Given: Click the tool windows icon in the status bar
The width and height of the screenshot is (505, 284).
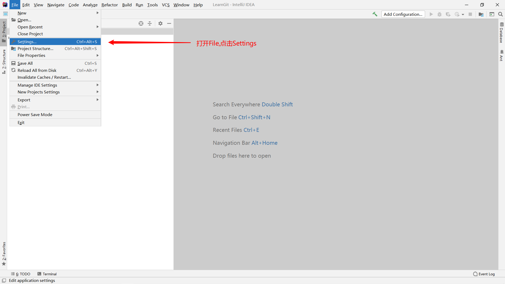Looking at the screenshot, I should (x=4, y=281).
